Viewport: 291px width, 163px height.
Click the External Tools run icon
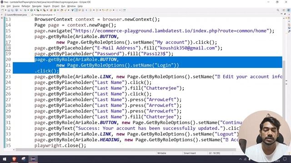click(44, 10)
